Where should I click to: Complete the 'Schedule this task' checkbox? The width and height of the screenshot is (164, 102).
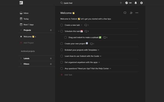tap(61, 31)
